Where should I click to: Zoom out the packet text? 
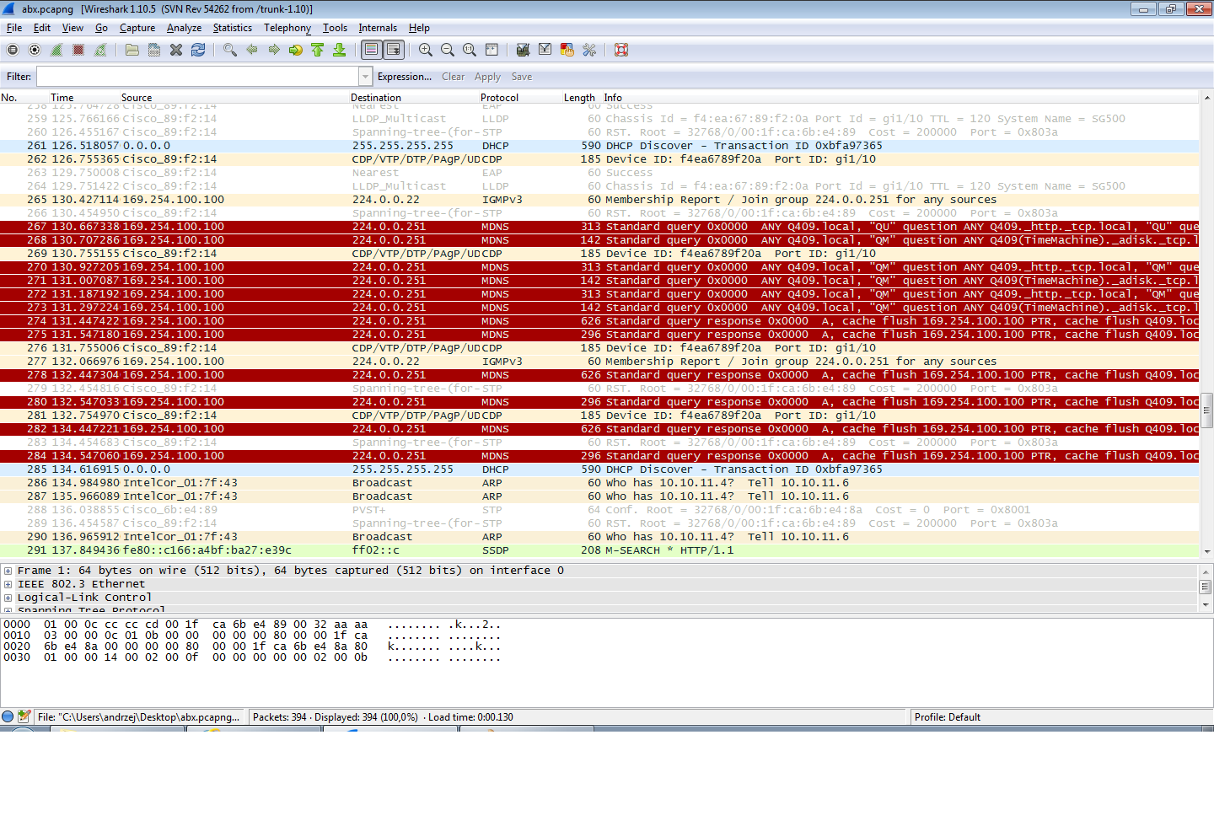pos(448,50)
